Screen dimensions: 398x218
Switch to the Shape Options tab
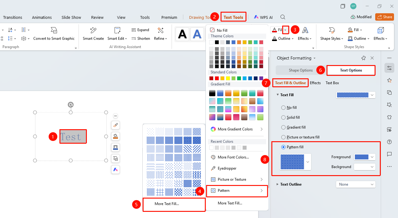click(x=301, y=70)
